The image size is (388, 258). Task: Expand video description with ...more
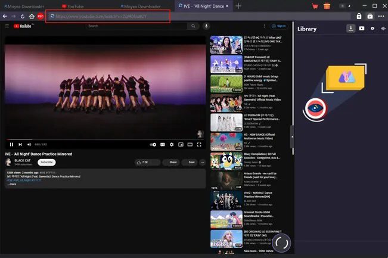coord(12,185)
